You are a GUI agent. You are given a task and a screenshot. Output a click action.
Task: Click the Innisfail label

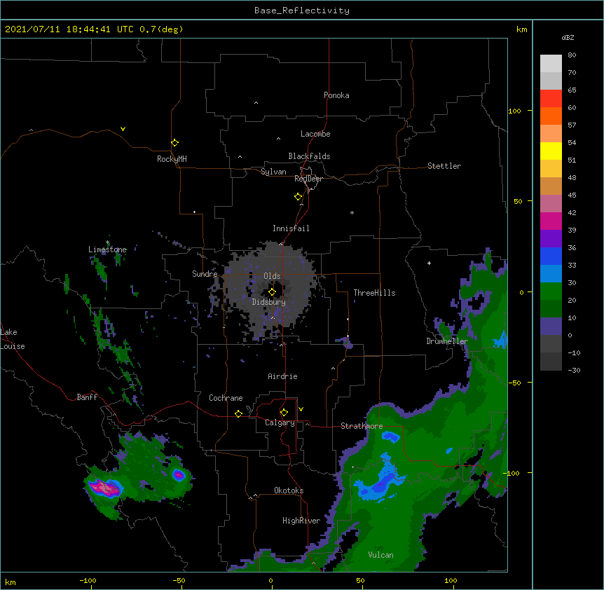click(291, 228)
